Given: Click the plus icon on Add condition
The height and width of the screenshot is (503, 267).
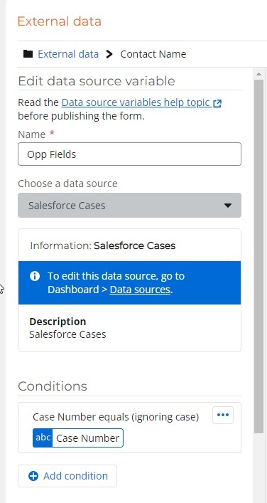Looking at the screenshot, I should 33,476.
